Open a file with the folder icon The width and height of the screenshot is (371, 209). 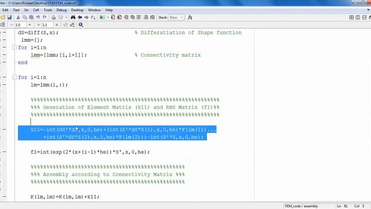2,17
